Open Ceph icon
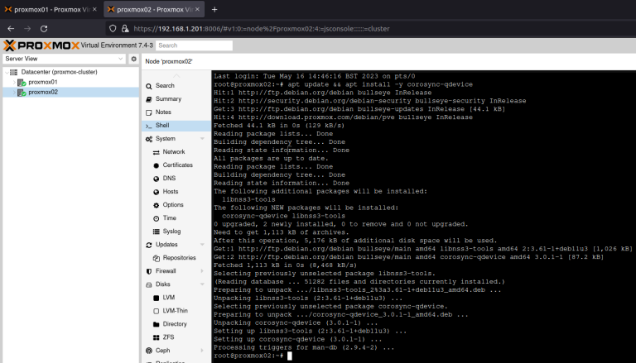Image resolution: width=636 pixels, height=363 pixels. [x=149, y=351]
